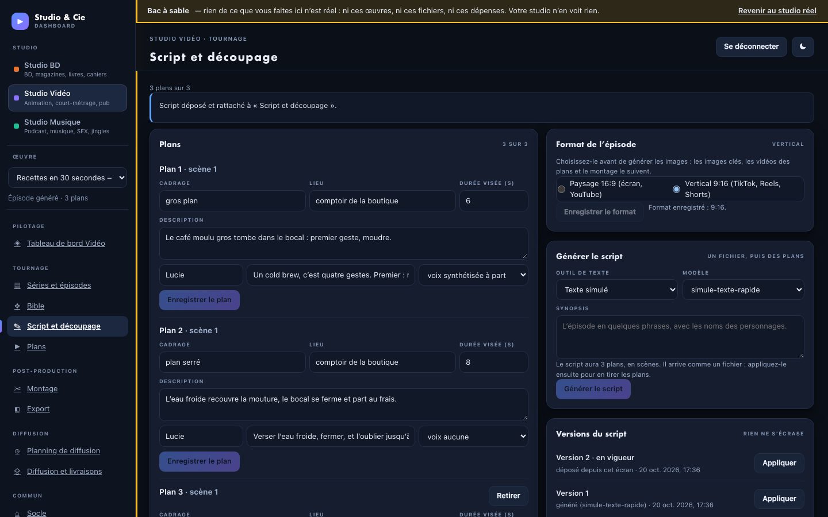
Task: Click the Studio & Cie play logo icon
Action: 20,21
